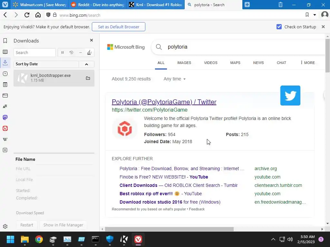Open the Sort by Date dropdown
The height and width of the screenshot is (247, 330).
pyautogui.click(x=46, y=64)
